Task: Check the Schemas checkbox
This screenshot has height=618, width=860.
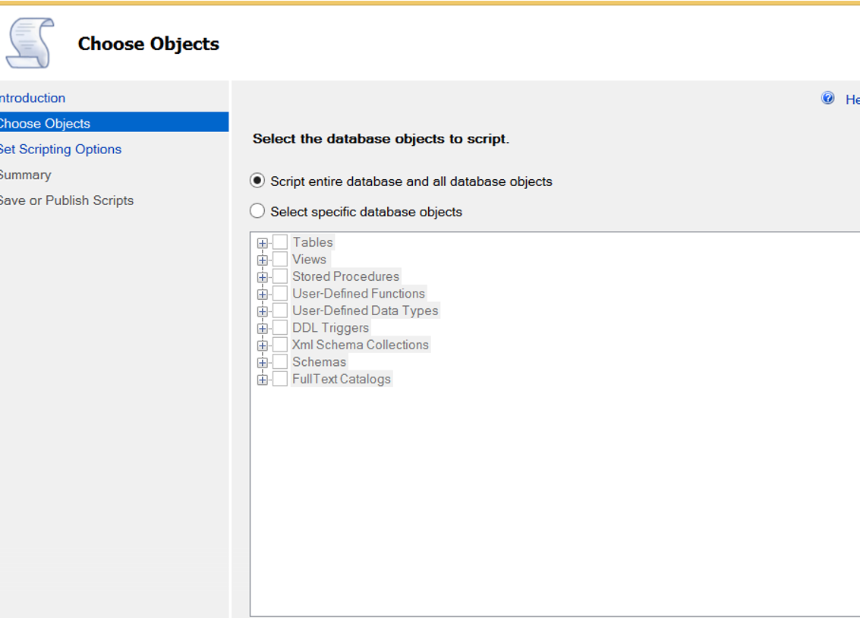Action: pyautogui.click(x=280, y=361)
